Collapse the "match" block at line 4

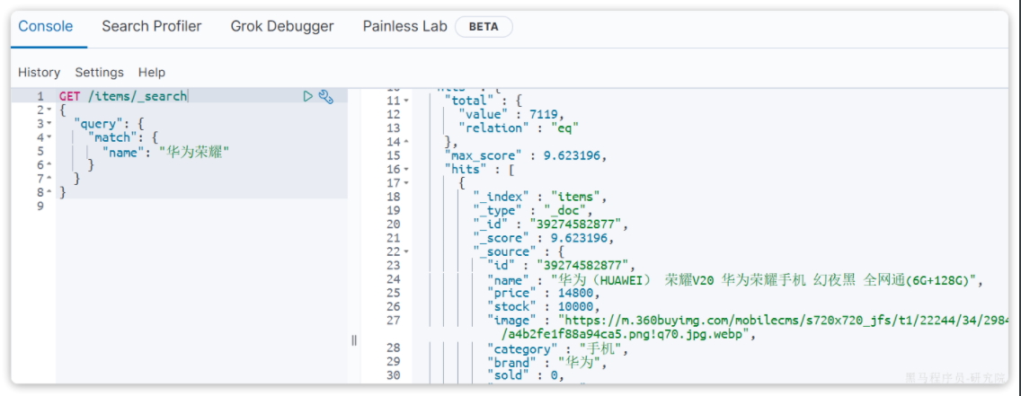click(x=49, y=137)
